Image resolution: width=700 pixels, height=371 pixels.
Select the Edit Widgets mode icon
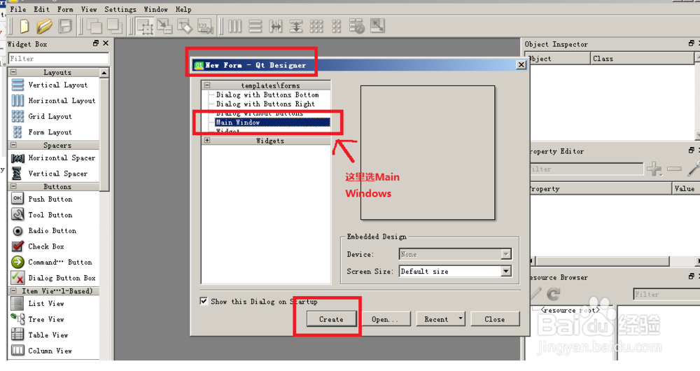click(145, 27)
